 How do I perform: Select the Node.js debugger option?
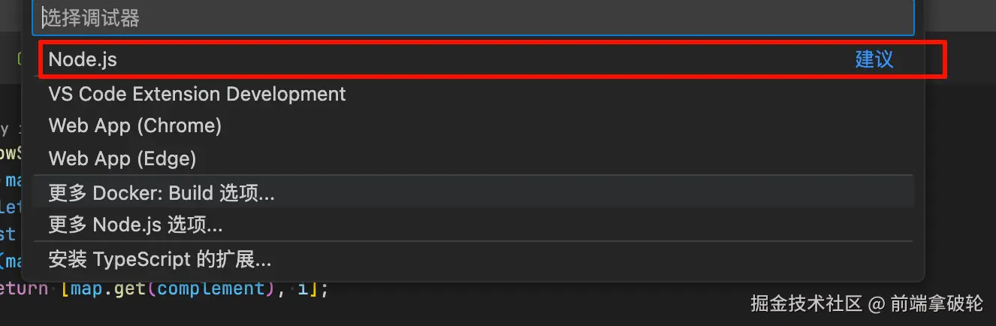(83, 59)
